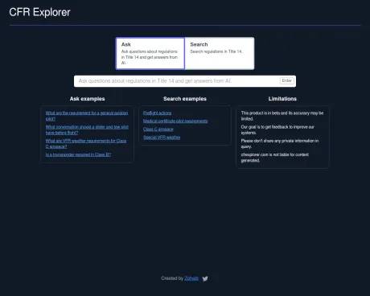This screenshot has width=370, height=296.
Task: Click the Ask examples heading
Action: pos(87,99)
